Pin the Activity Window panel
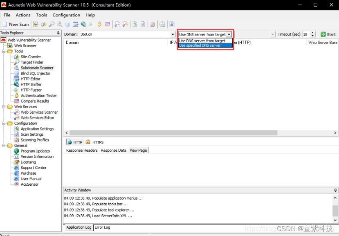 click(x=335, y=190)
